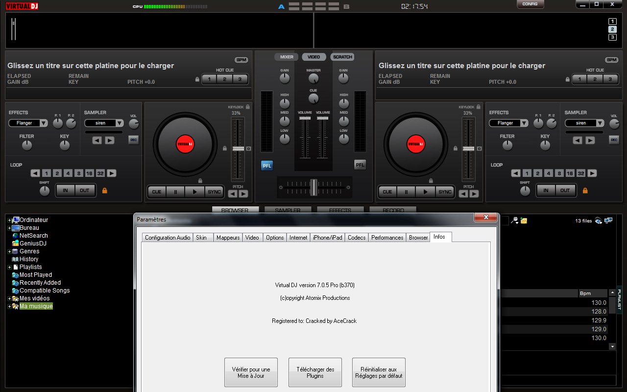Click the dual monitors icon in browser
Viewport: 627px width, 392px height.
point(608,220)
